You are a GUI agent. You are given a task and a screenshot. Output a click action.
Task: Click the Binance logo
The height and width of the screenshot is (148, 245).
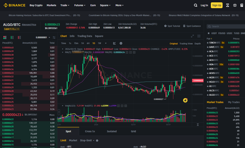[x=15, y=5]
